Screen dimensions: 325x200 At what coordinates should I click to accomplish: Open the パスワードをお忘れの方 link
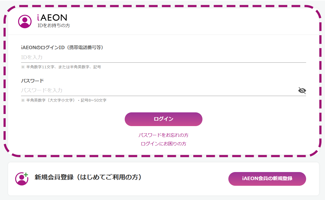(x=164, y=135)
